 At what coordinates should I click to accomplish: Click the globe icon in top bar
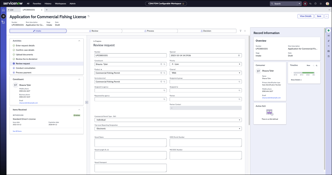(x=305, y=4)
